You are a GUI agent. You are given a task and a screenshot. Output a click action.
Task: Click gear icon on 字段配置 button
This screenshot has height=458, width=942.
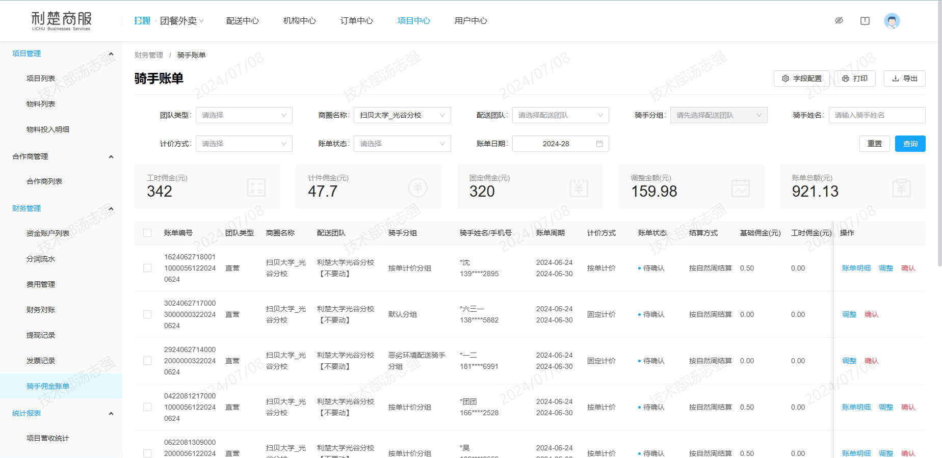click(786, 78)
